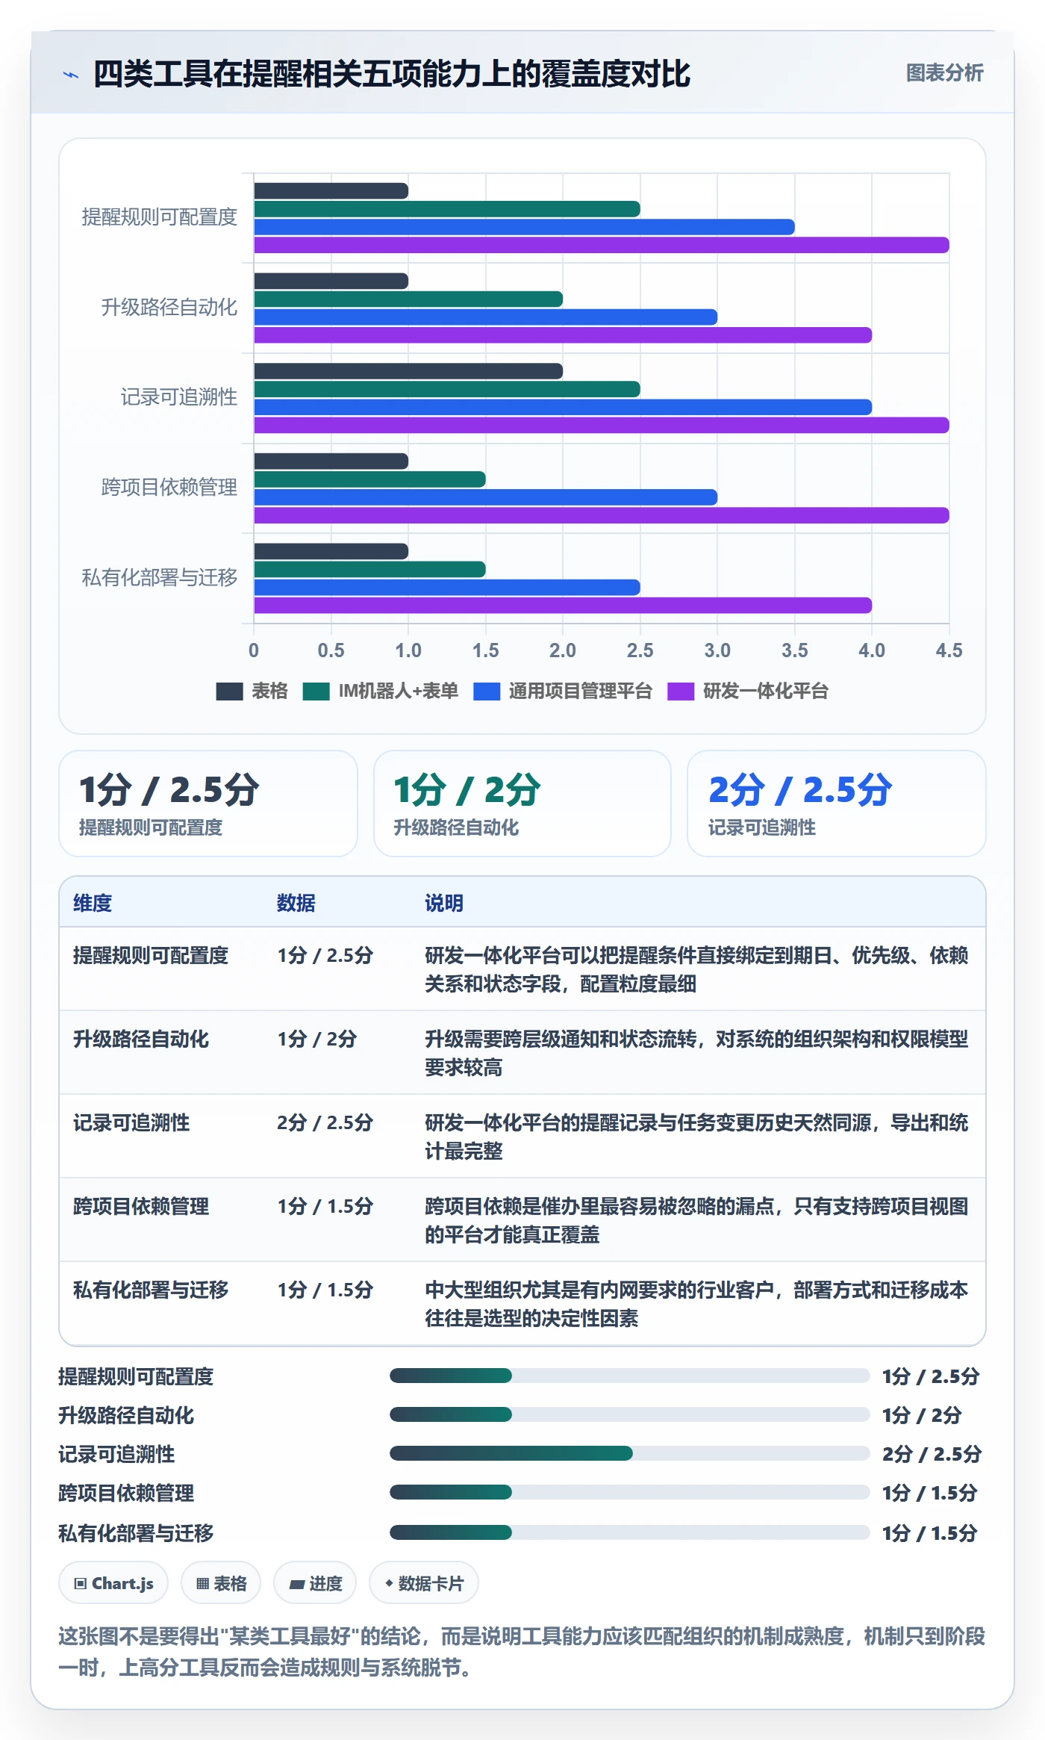
Task: Click the 升级路径自动化 progress bar
Action: [x=630, y=1414]
